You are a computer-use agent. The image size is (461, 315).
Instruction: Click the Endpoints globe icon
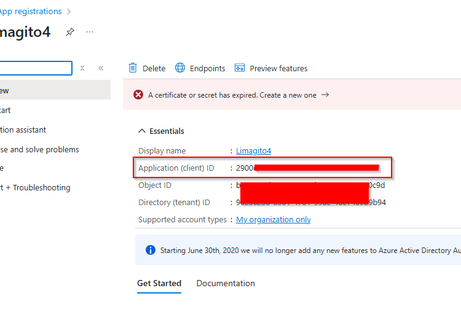coord(180,68)
